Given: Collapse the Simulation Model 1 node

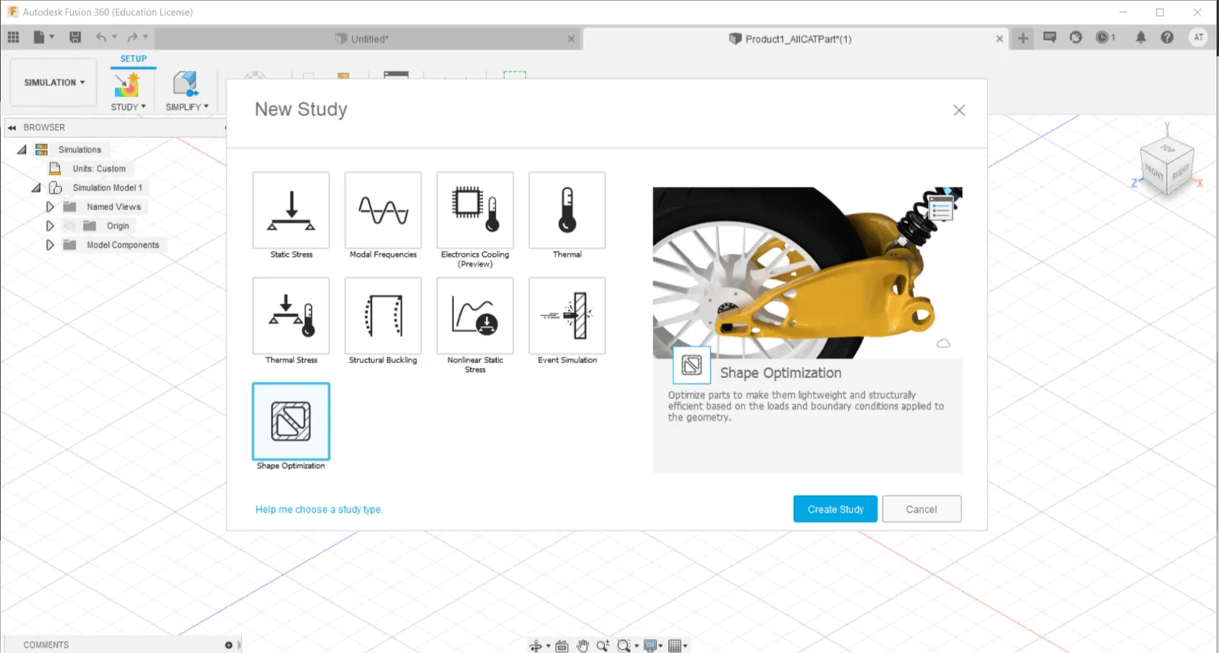Looking at the screenshot, I should 36,187.
